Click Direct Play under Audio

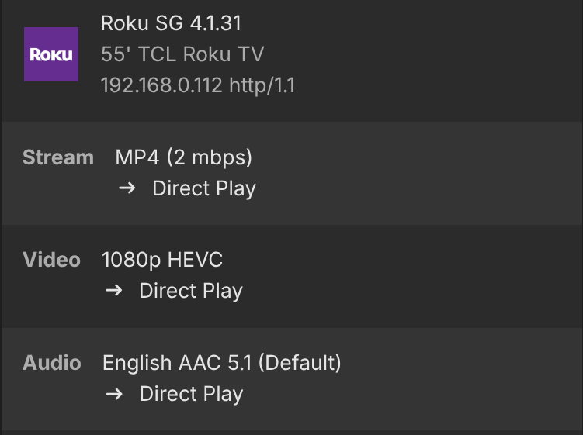click(x=191, y=393)
